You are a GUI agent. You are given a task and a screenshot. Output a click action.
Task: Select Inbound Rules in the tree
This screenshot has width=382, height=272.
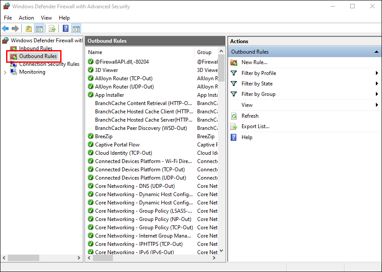[x=36, y=48]
